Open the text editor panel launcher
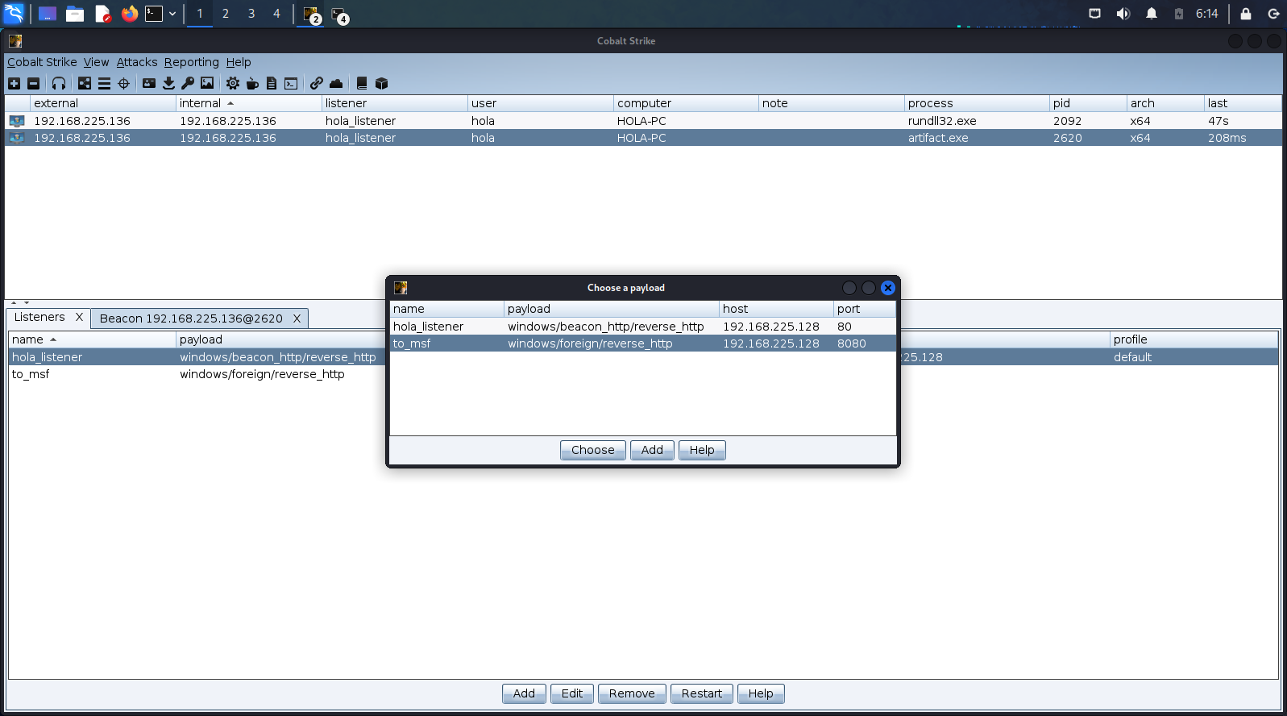 tap(102, 14)
